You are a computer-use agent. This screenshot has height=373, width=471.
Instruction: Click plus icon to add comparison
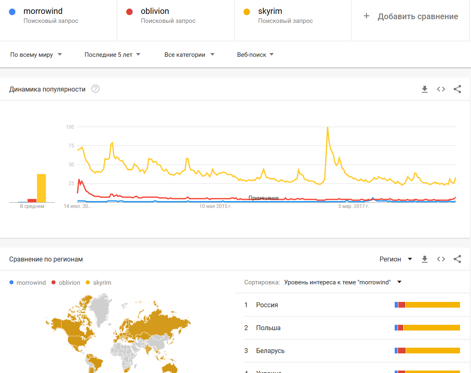click(x=367, y=16)
